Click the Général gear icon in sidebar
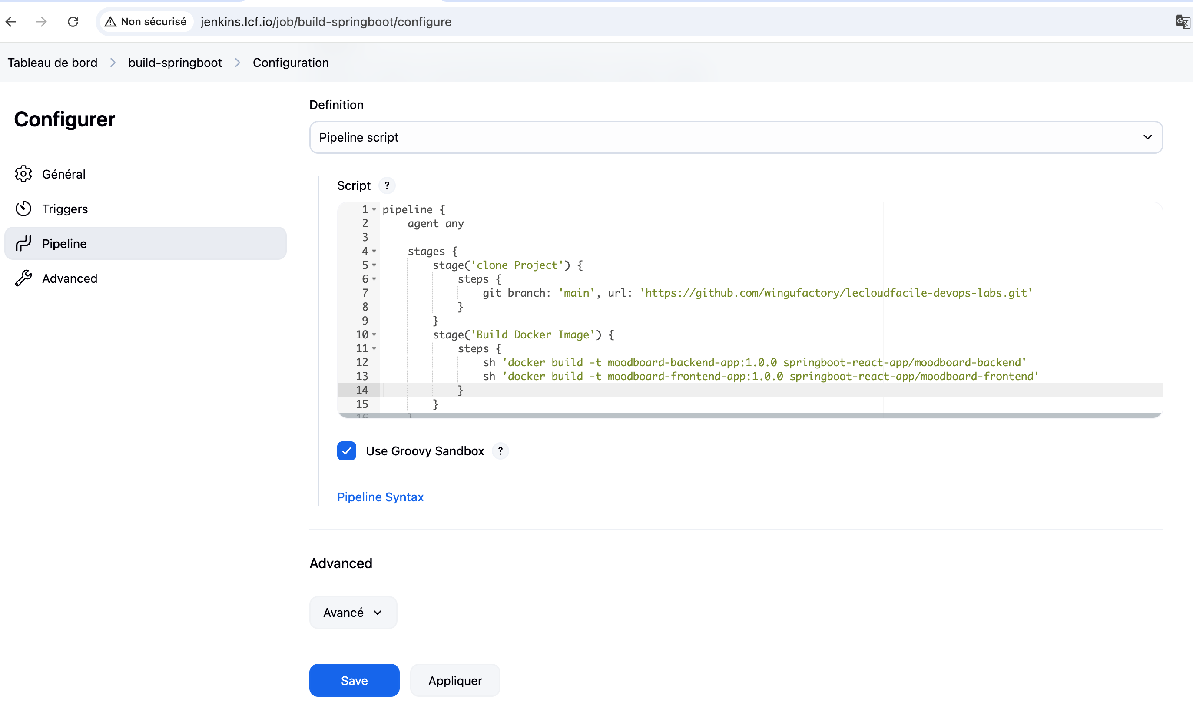 point(23,174)
